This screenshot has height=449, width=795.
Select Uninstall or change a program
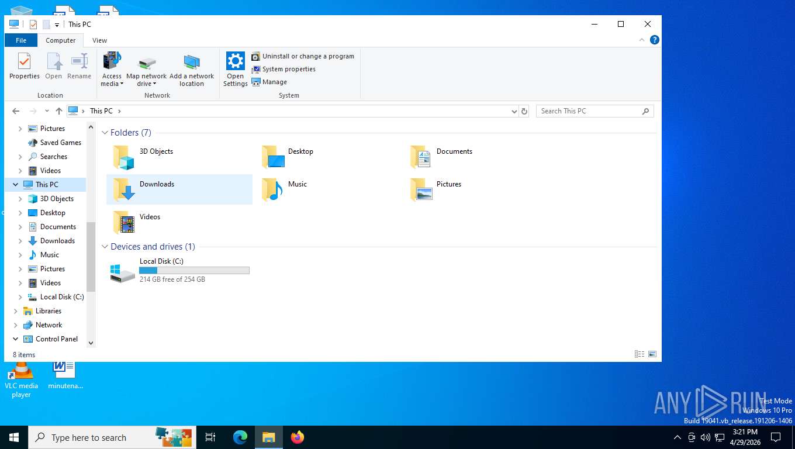(303, 56)
